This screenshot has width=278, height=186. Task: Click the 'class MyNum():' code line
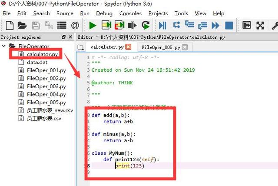coord(112,153)
